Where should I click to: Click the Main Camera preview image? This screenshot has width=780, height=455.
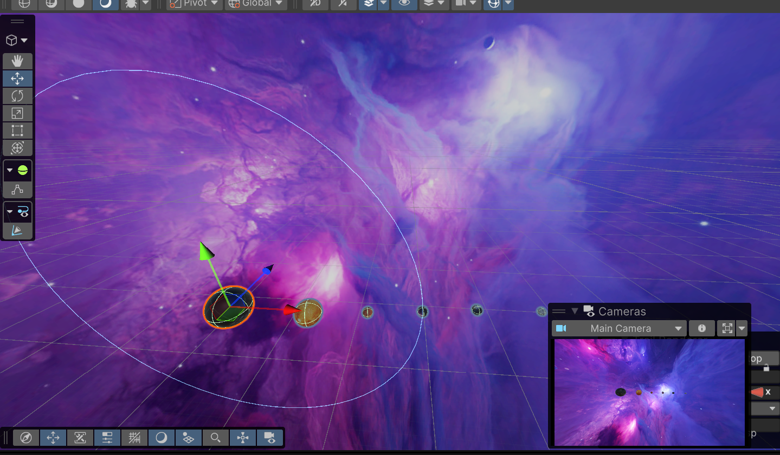coord(649,392)
